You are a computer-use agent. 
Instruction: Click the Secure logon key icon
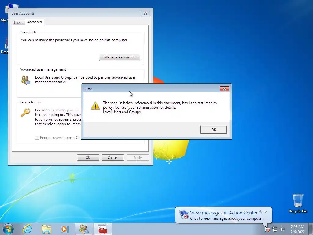[25, 113]
